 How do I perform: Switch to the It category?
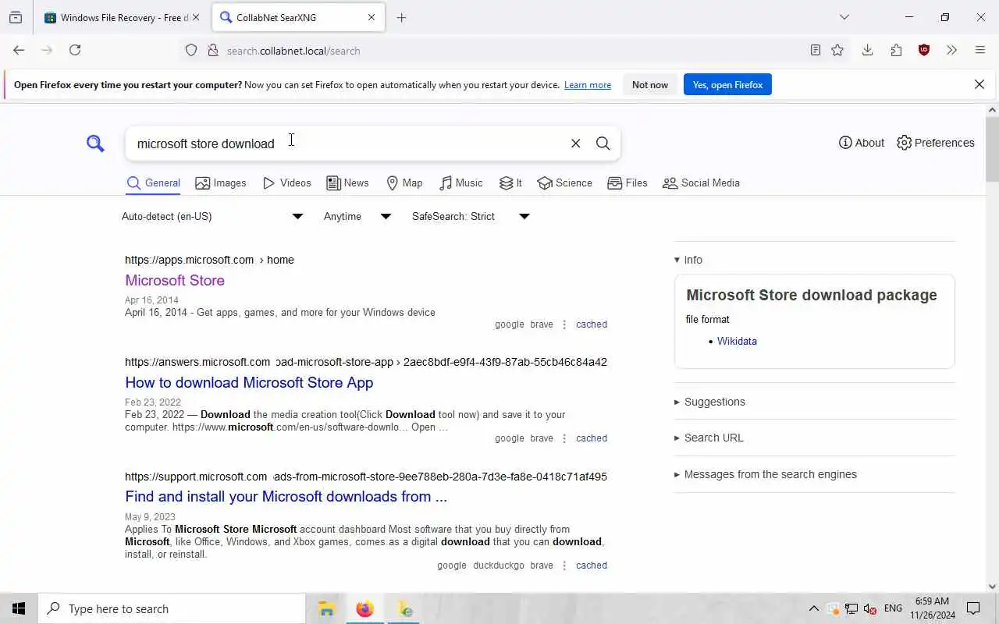tap(510, 183)
